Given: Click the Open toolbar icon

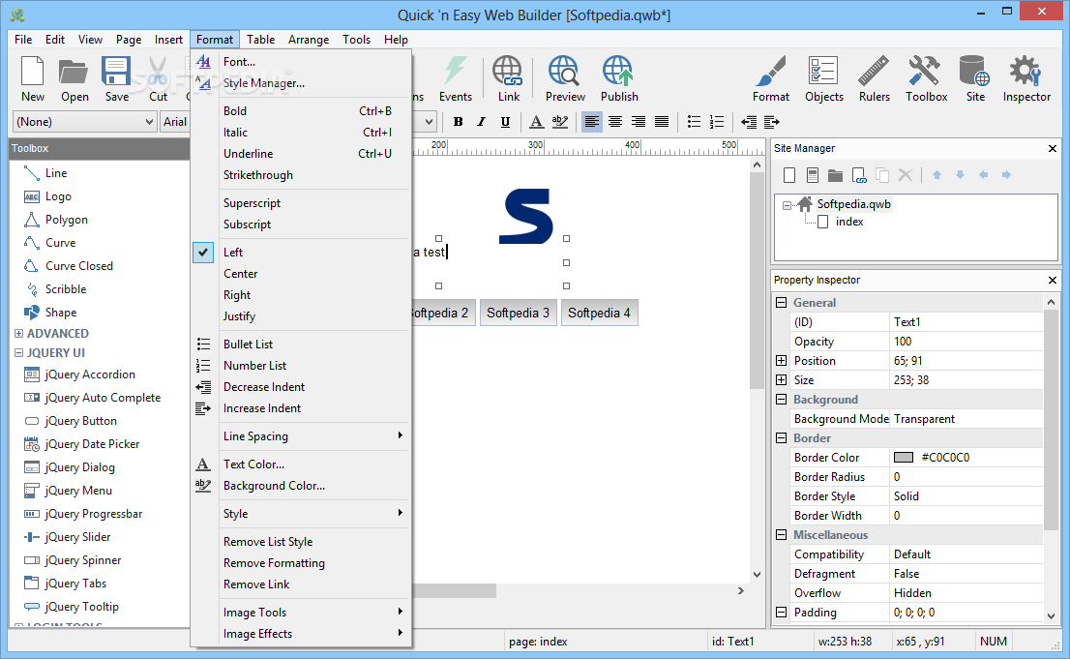Looking at the screenshot, I should 74,71.
